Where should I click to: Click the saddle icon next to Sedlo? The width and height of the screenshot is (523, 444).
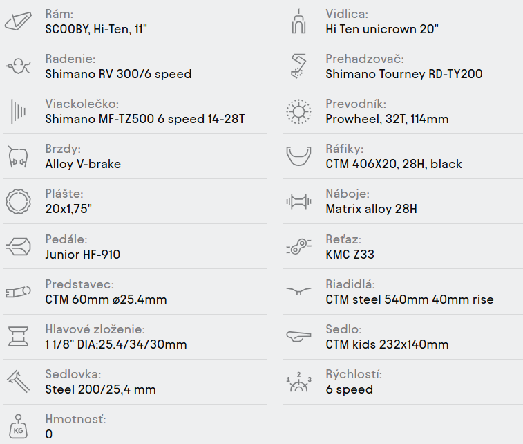298,337
